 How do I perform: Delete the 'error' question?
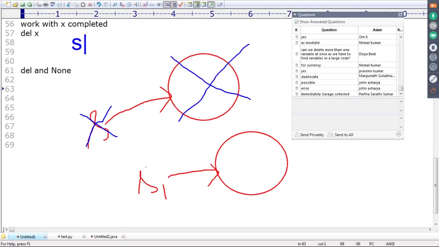[x=297, y=89]
